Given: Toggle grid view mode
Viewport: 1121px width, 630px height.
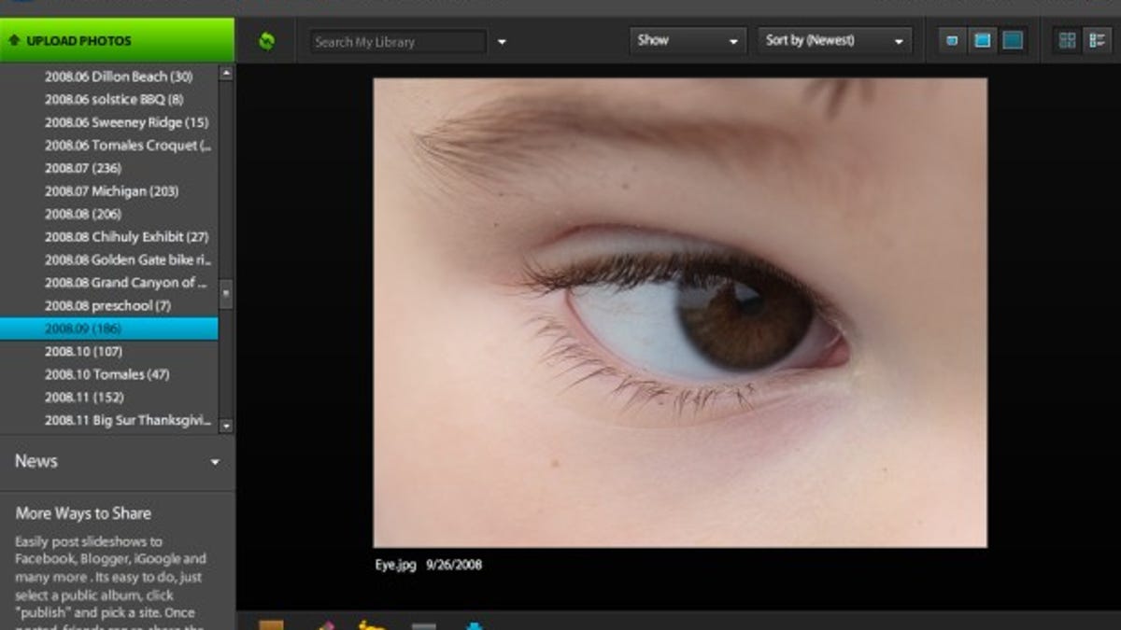Looking at the screenshot, I should click(1066, 40).
